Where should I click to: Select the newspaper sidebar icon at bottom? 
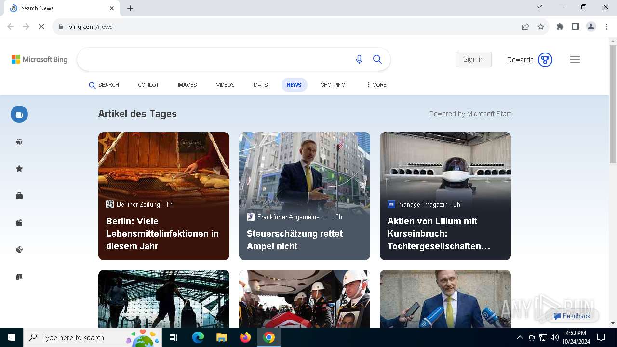point(19,277)
